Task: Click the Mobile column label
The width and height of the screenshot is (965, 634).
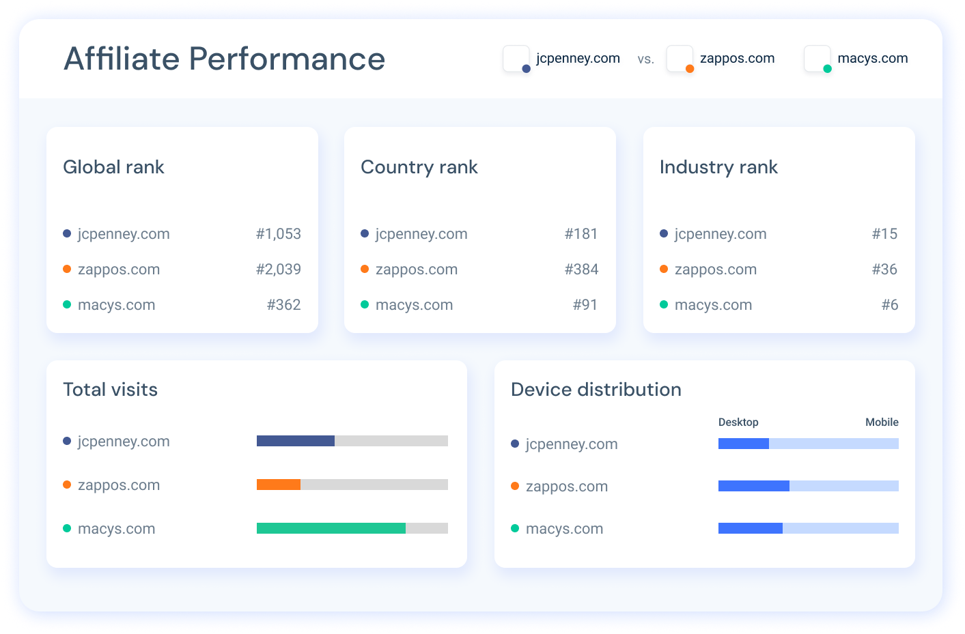Action: pyautogui.click(x=882, y=422)
